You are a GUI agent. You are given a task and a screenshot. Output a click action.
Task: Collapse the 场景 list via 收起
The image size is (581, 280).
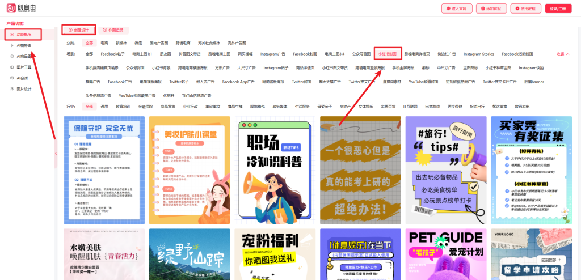click(x=563, y=54)
